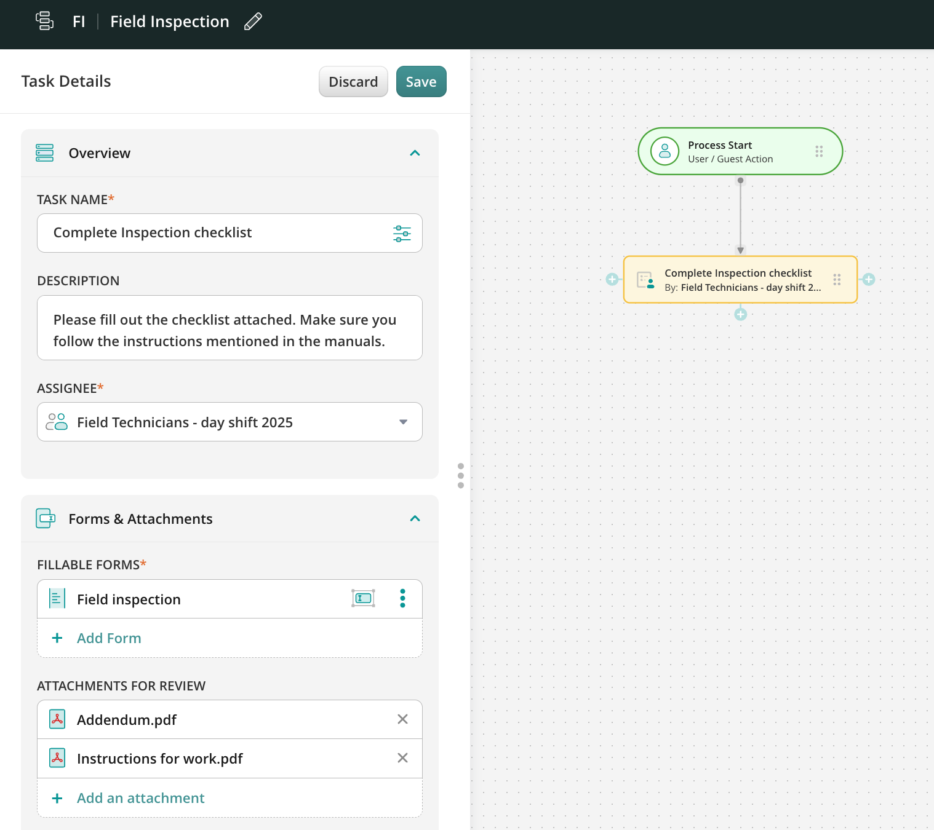Open the workflow icon in the header

(x=44, y=21)
